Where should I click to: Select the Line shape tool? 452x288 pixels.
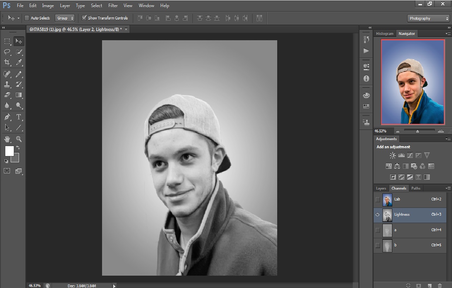(x=19, y=127)
